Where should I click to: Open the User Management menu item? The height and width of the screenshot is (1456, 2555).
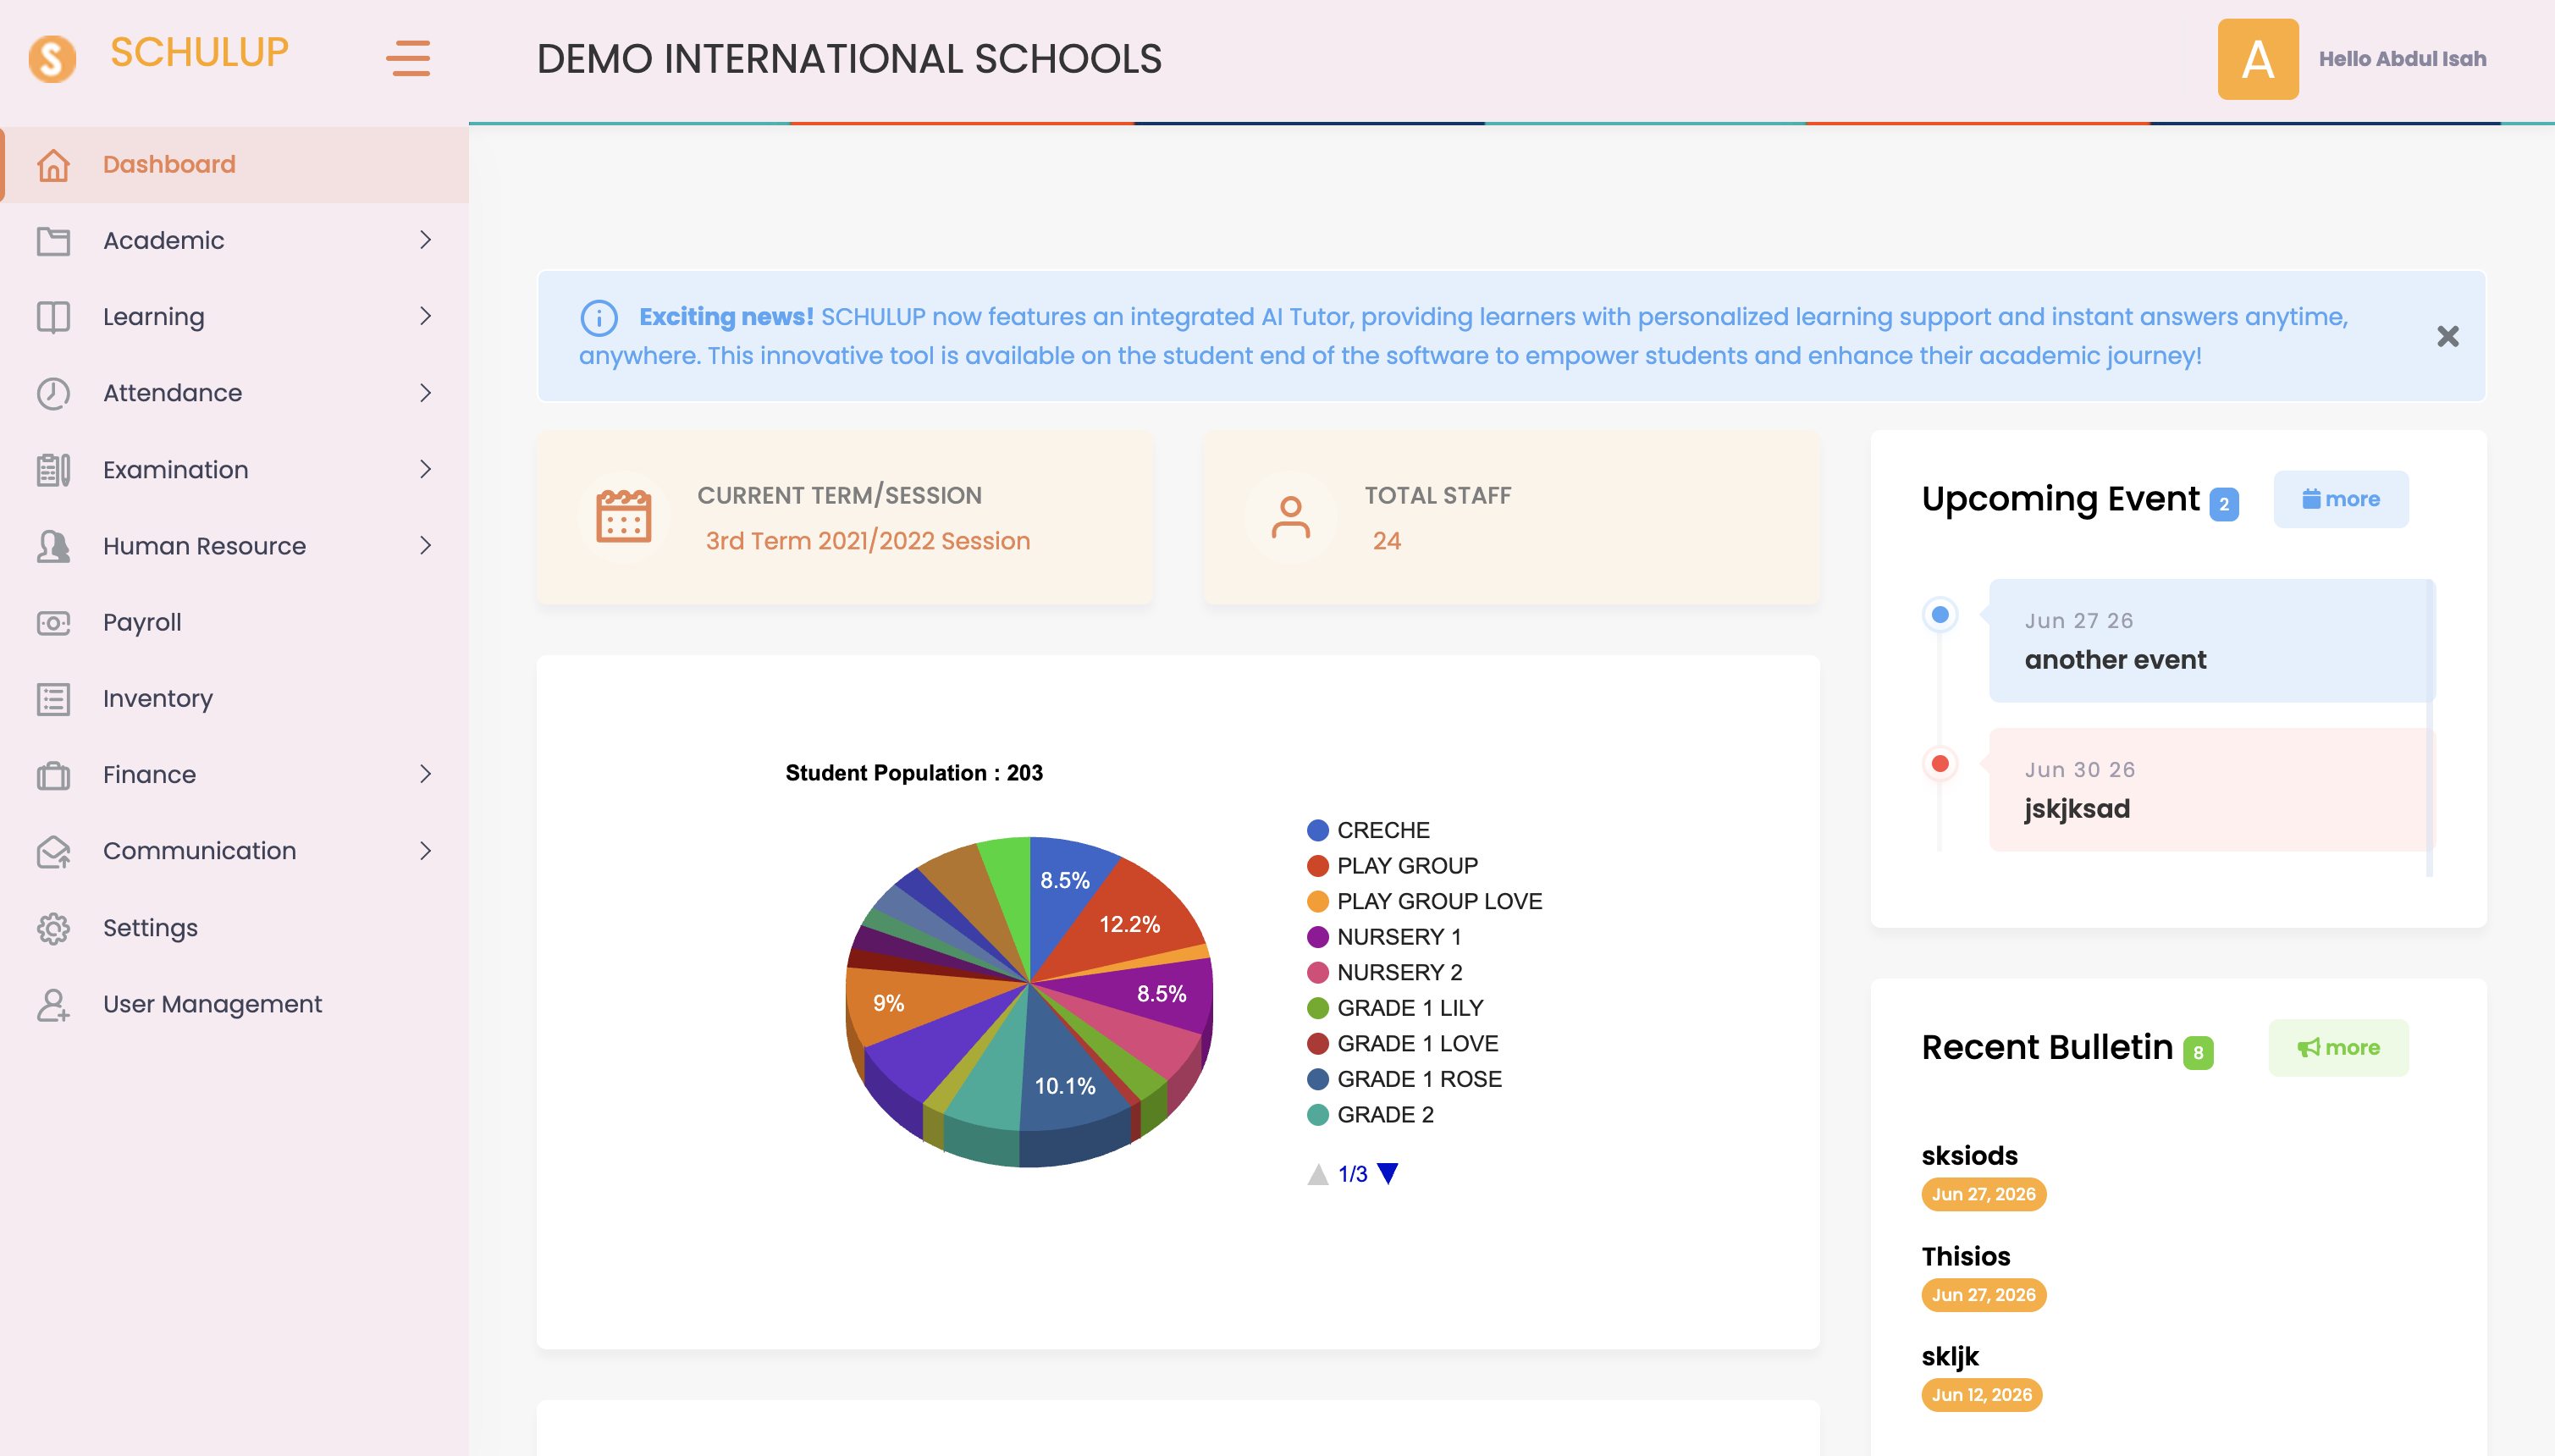[234, 1004]
